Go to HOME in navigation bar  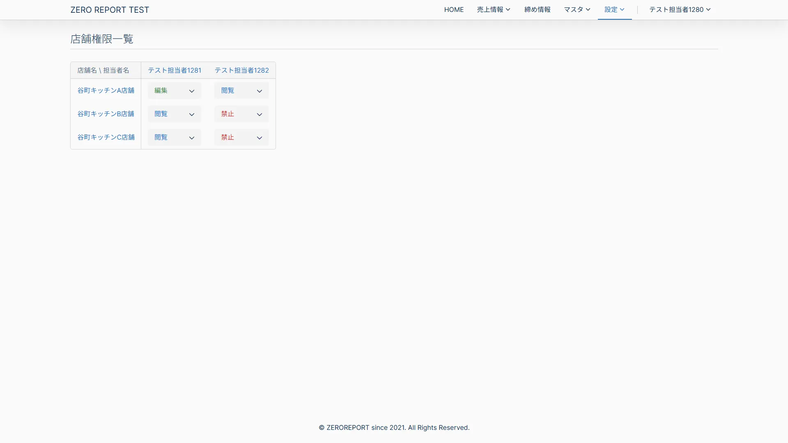point(454,9)
